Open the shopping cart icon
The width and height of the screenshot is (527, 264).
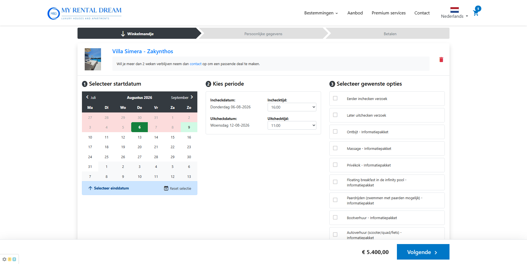[476, 13]
